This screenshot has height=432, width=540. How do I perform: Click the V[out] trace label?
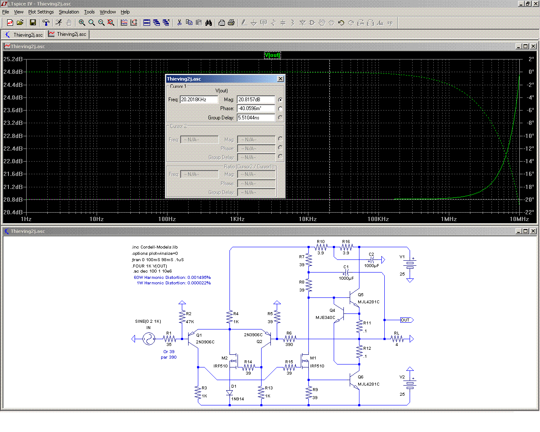click(272, 55)
